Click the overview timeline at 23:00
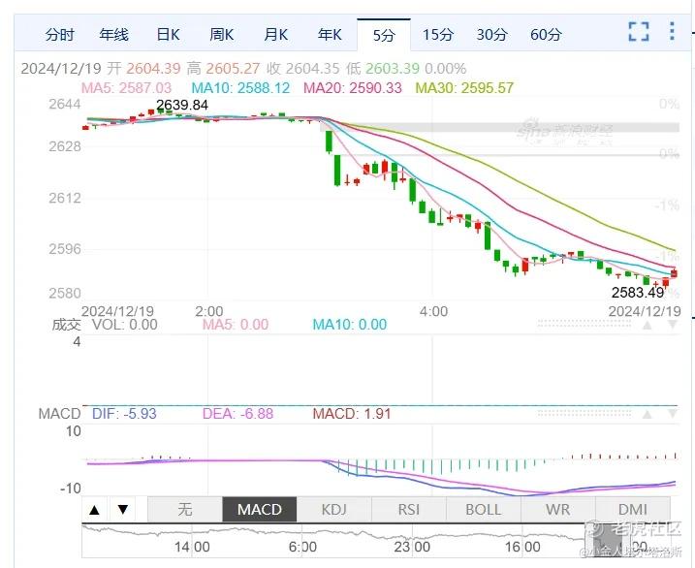 (412, 547)
